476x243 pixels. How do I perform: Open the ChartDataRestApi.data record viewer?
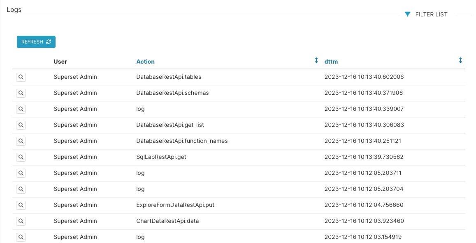click(x=21, y=221)
